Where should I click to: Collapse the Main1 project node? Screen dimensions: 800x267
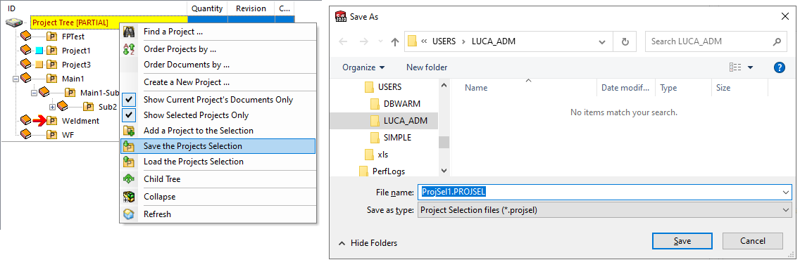click(15, 79)
